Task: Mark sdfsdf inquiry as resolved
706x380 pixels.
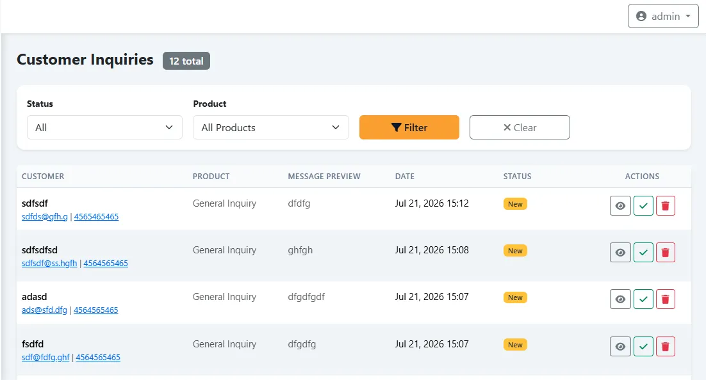Action: coord(643,206)
